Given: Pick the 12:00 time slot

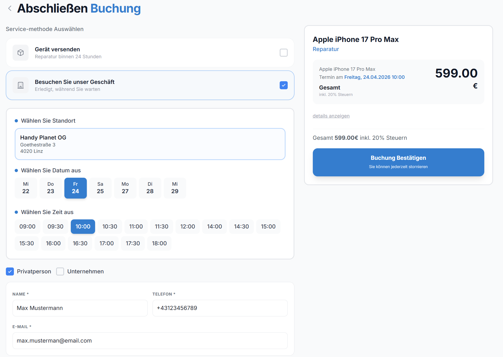Looking at the screenshot, I should (188, 227).
